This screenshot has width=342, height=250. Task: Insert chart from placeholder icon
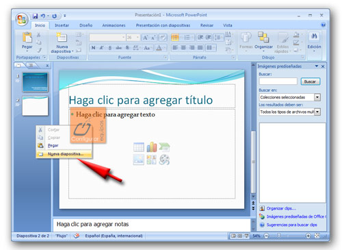[152, 147]
